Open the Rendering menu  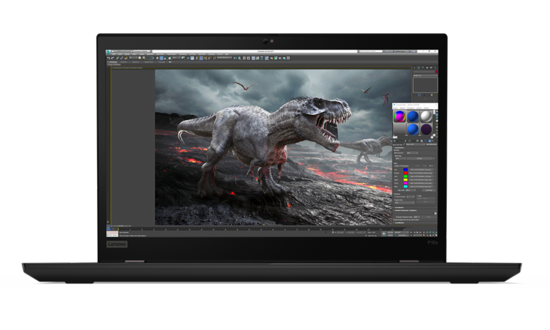coord(183,55)
